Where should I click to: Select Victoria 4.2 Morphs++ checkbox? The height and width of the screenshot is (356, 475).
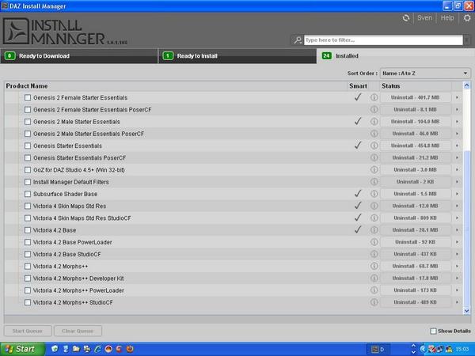(x=28, y=266)
